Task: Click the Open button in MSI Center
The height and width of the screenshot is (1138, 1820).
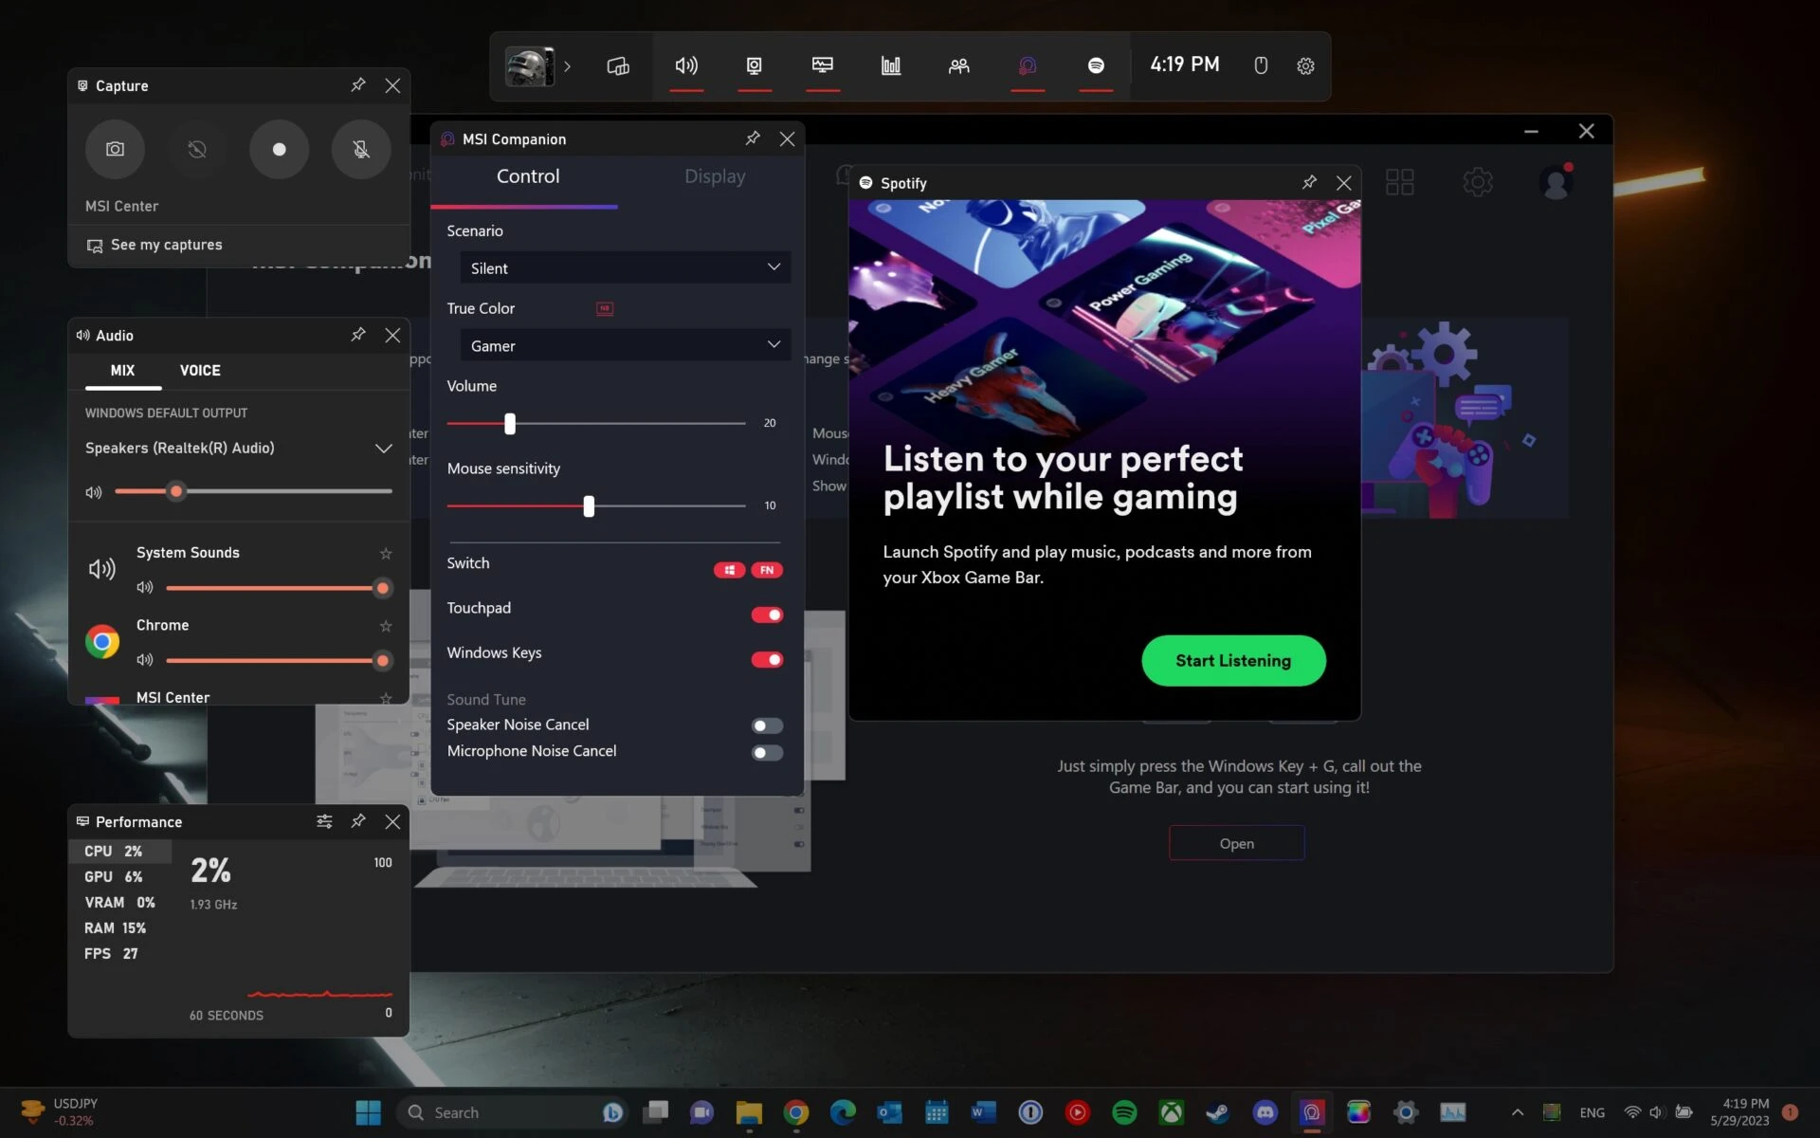Action: [1236, 843]
